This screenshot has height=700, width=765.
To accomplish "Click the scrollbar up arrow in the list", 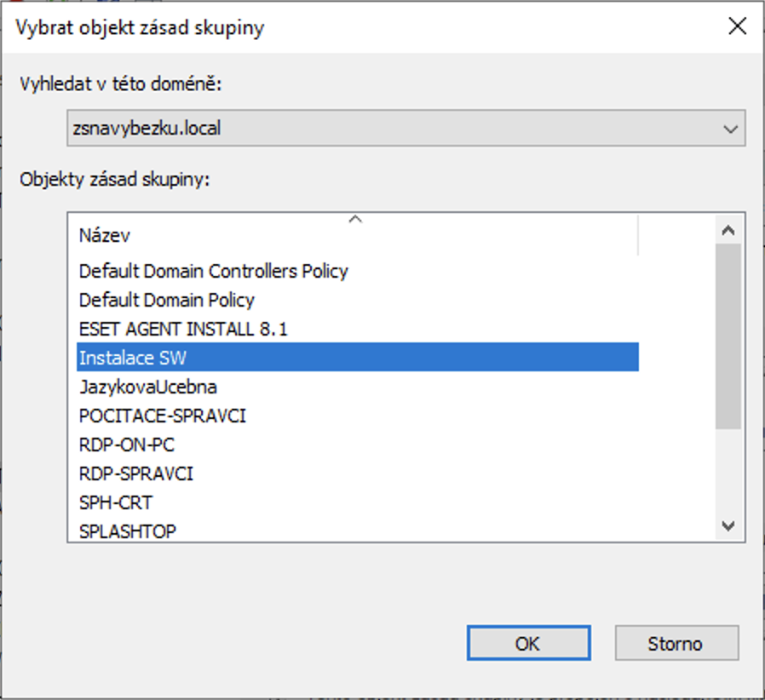I will (x=728, y=229).
